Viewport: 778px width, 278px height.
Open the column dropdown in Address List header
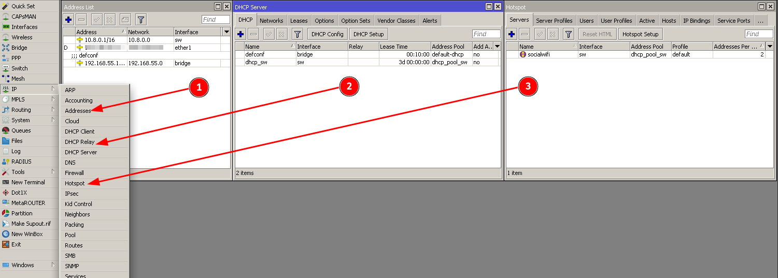[226, 32]
